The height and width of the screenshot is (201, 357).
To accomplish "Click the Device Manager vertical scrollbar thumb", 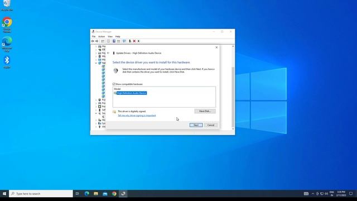I will click(233, 97).
